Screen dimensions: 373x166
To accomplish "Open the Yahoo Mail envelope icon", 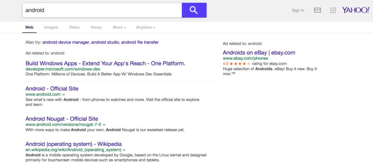I will click(x=317, y=10).
